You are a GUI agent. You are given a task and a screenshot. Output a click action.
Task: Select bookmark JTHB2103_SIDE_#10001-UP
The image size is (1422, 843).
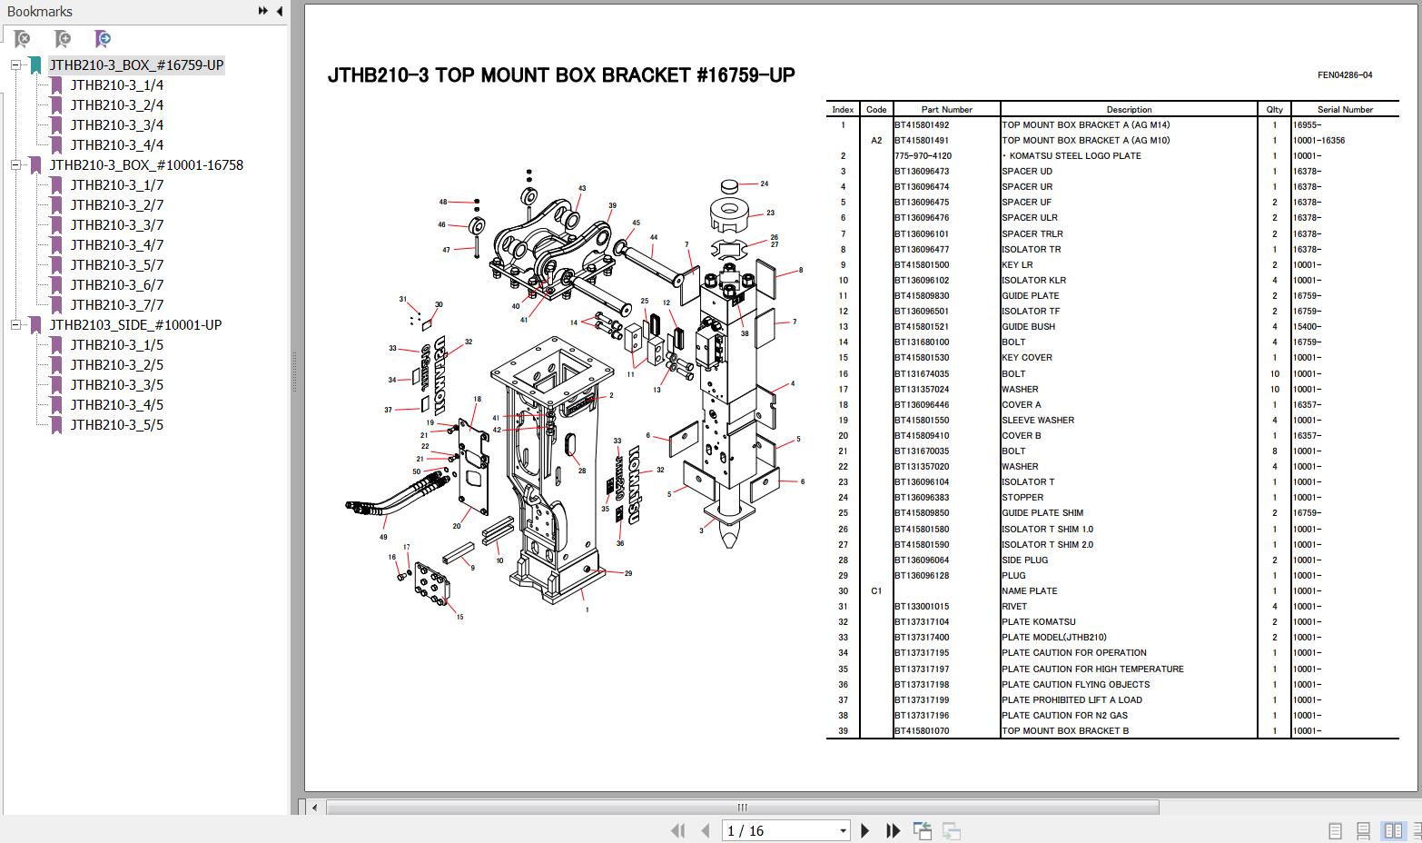click(x=135, y=325)
